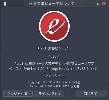Click the description line mentioning SyncTex 1.21

54,69
